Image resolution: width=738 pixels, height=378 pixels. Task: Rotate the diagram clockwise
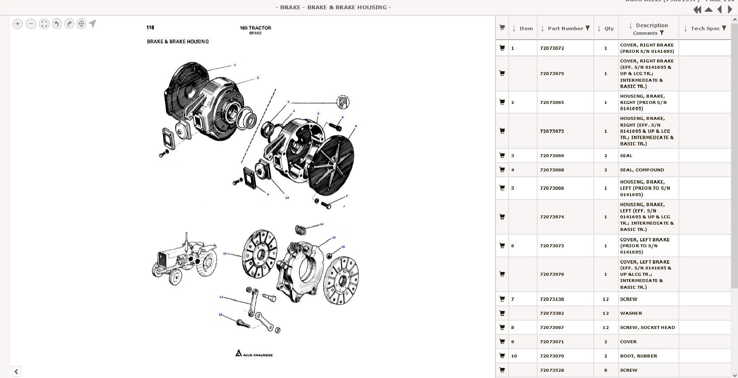[x=69, y=24]
